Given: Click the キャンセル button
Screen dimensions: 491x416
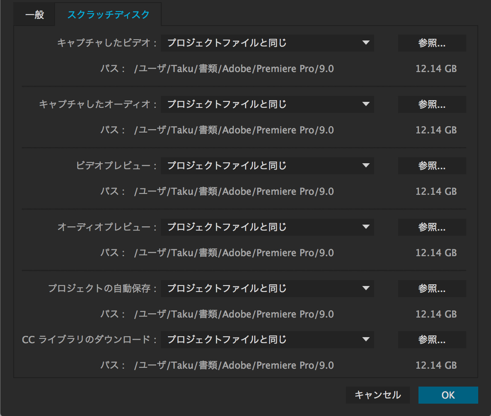Looking at the screenshot, I should 378,395.
